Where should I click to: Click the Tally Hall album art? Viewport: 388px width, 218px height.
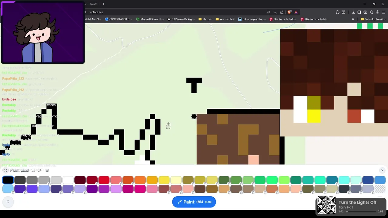point(326,206)
